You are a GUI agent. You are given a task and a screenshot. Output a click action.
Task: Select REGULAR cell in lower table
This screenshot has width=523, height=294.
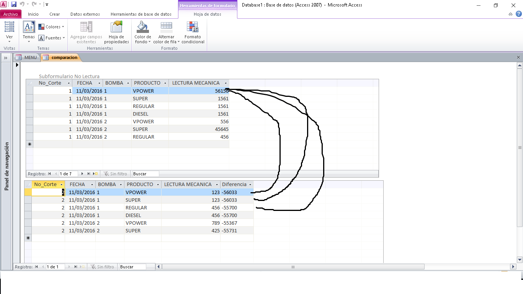point(142,207)
